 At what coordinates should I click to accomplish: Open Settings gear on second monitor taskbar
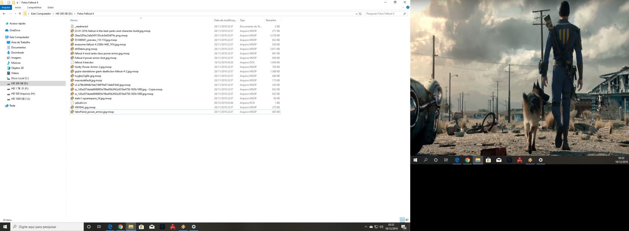coord(541,160)
